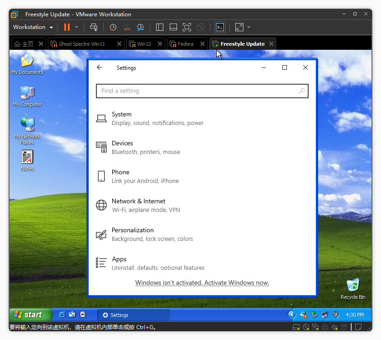Click the Take Snapshot clock icon
The width and height of the screenshot is (381, 340).
[113, 27]
